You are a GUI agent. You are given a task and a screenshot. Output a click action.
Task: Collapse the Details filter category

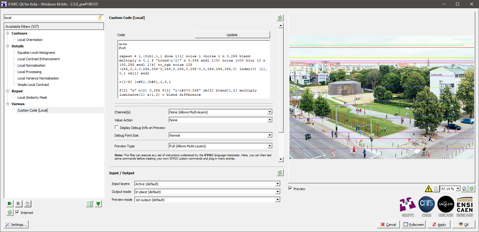pyautogui.click(x=7, y=46)
